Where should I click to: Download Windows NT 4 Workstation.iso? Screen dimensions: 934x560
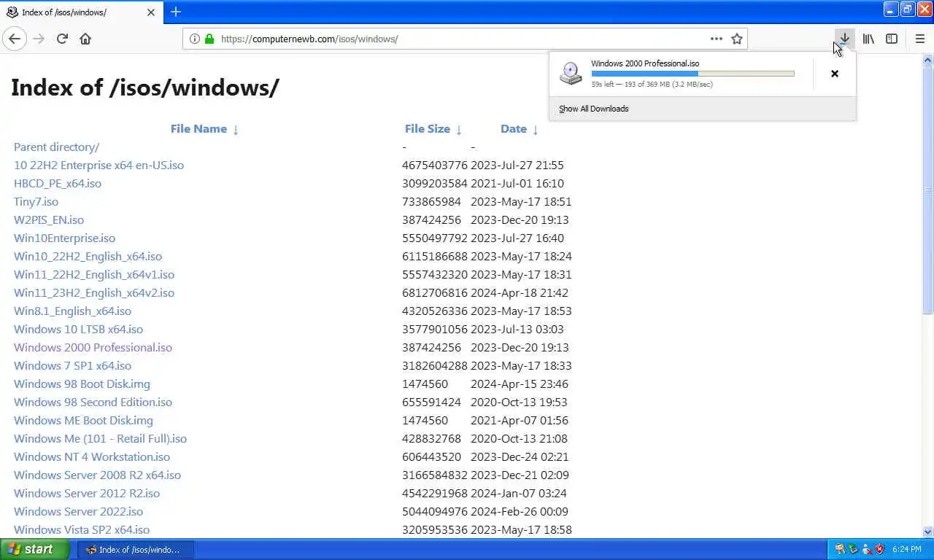[92, 456]
